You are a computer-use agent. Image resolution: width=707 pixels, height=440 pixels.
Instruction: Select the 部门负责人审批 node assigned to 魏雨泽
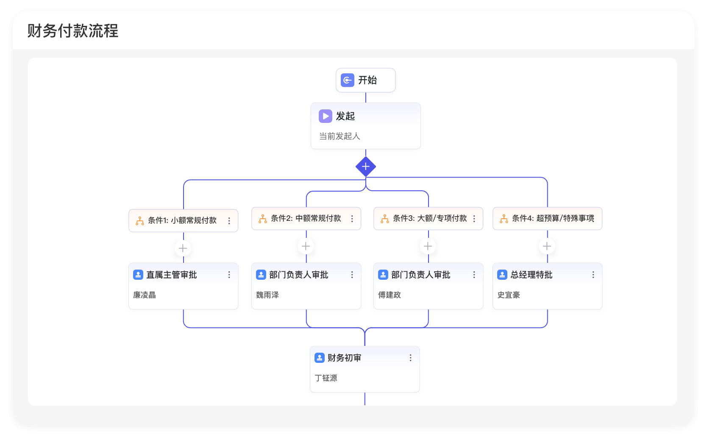click(306, 286)
